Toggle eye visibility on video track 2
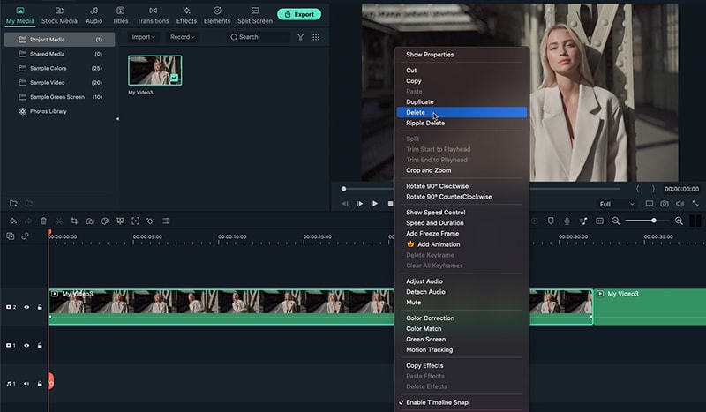This screenshot has width=706, height=412. [26, 307]
